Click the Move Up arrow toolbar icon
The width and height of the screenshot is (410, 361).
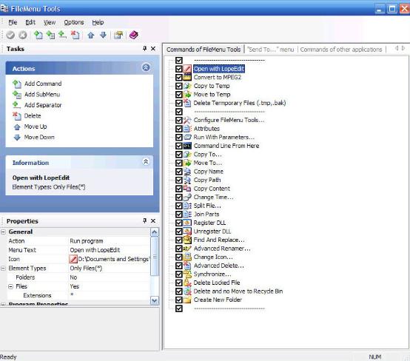[91, 35]
